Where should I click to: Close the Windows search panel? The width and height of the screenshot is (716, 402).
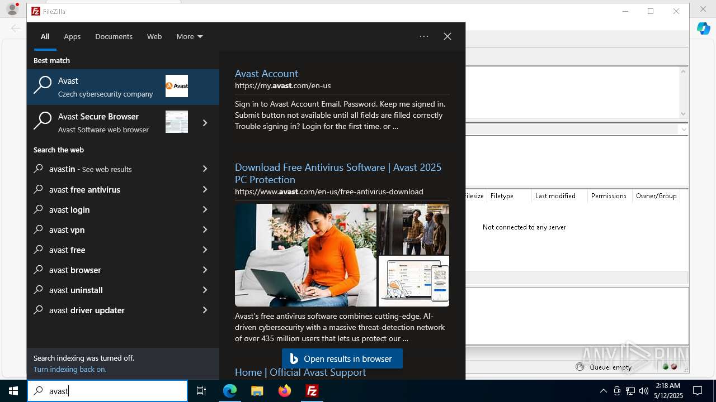[447, 36]
